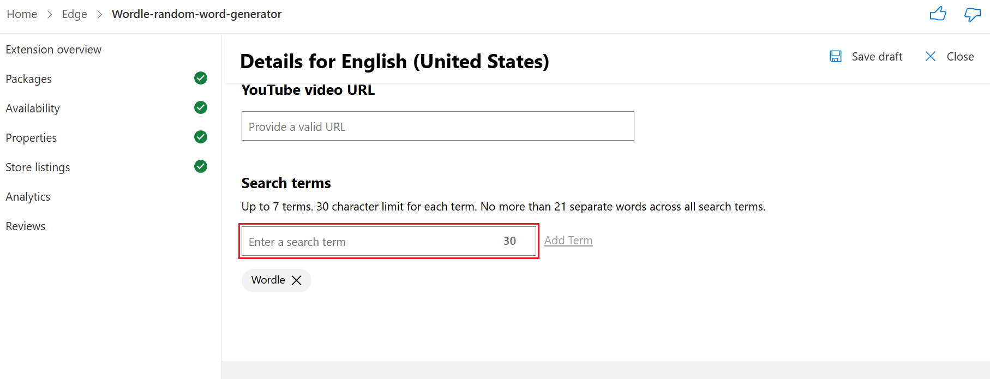Click the green checkmark beside Store listings
This screenshot has height=379, width=990.
coord(200,166)
